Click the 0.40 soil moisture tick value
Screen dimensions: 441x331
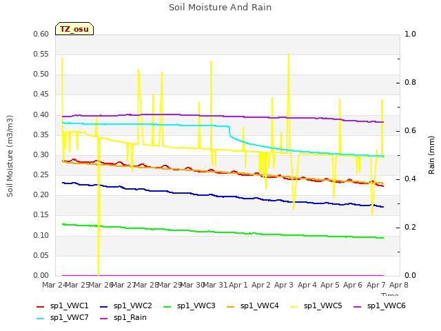[x=41, y=115]
